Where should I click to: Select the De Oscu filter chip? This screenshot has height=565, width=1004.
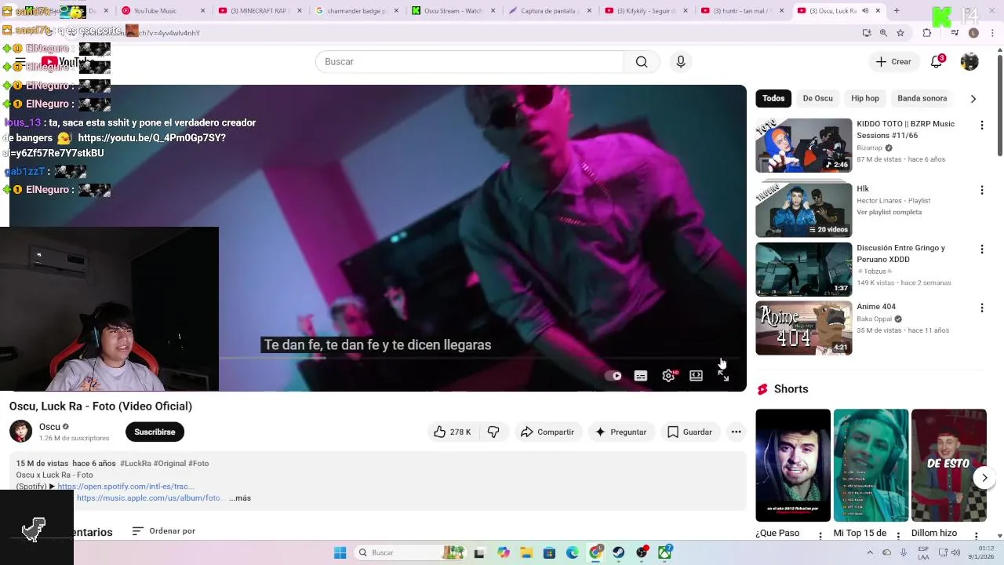pos(817,98)
